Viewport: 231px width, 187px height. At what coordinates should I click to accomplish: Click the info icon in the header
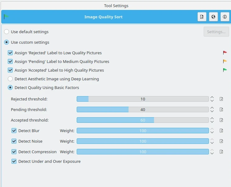point(225,17)
